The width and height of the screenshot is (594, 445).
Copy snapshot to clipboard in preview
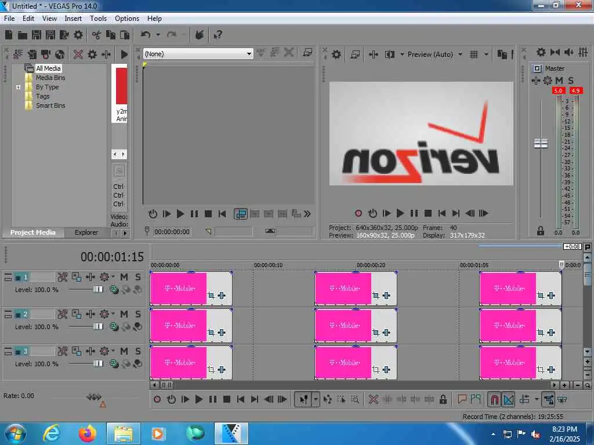tap(502, 54)
